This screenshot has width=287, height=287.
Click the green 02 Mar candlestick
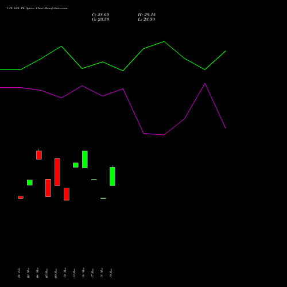(30, 183)
